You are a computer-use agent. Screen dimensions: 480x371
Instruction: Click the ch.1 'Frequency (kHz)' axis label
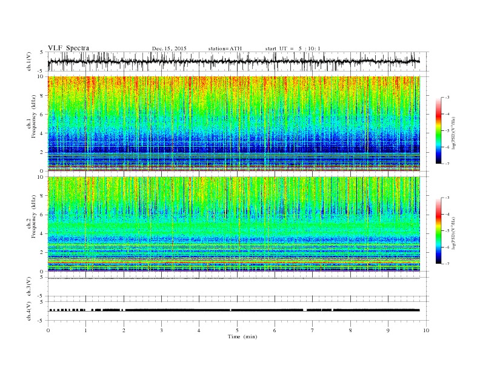click(x=33, y=116)
